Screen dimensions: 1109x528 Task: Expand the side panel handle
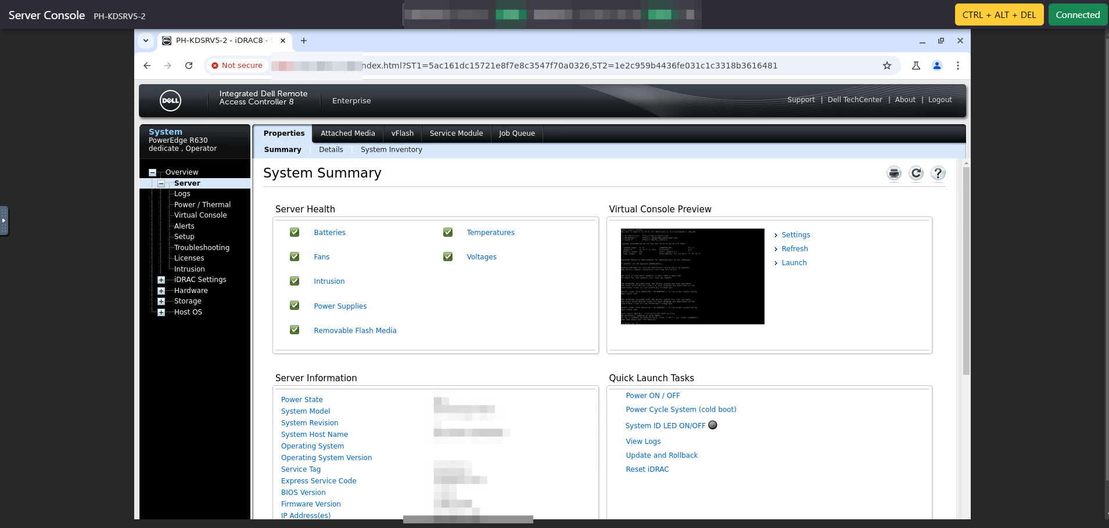[x=4, y=220]
